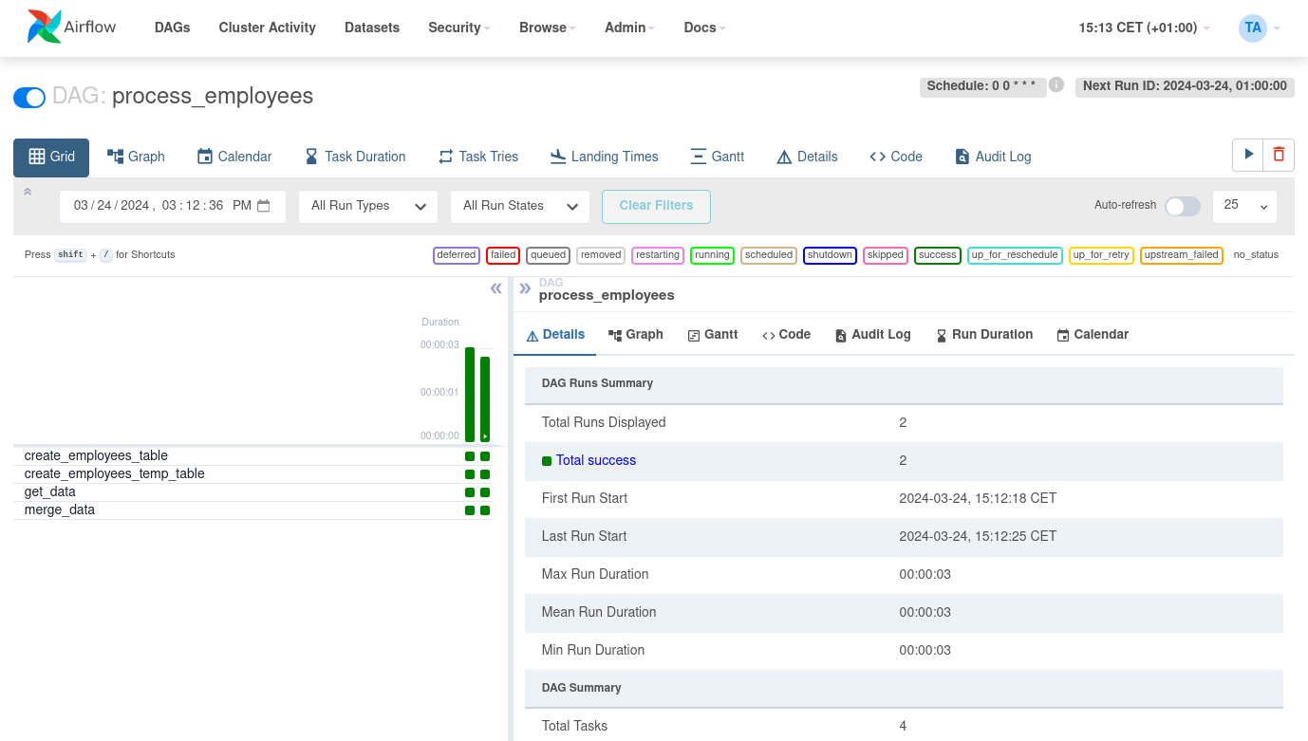This screenshot has height=741, width=1308.
Task: Expand the 25 runs count dropdown
Action: [1244, 206]
